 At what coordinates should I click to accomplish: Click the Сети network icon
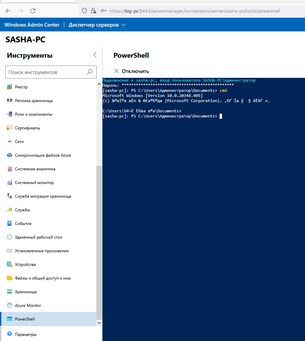(x=9, y=142)
